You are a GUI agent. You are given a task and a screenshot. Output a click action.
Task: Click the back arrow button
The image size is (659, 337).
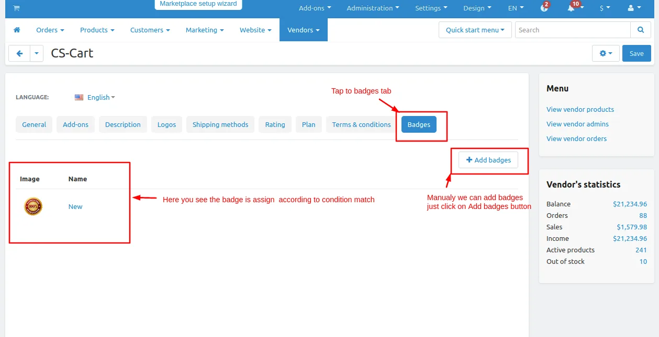tap(19, 53)
